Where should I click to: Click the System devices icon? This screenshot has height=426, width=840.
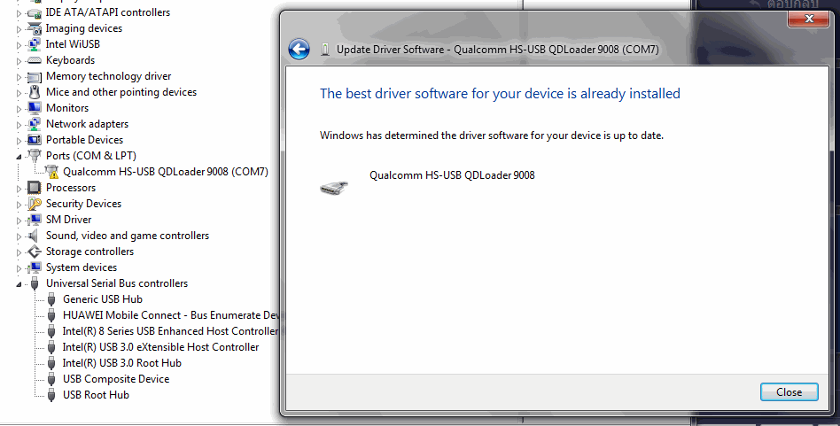[x=35, y=267]
